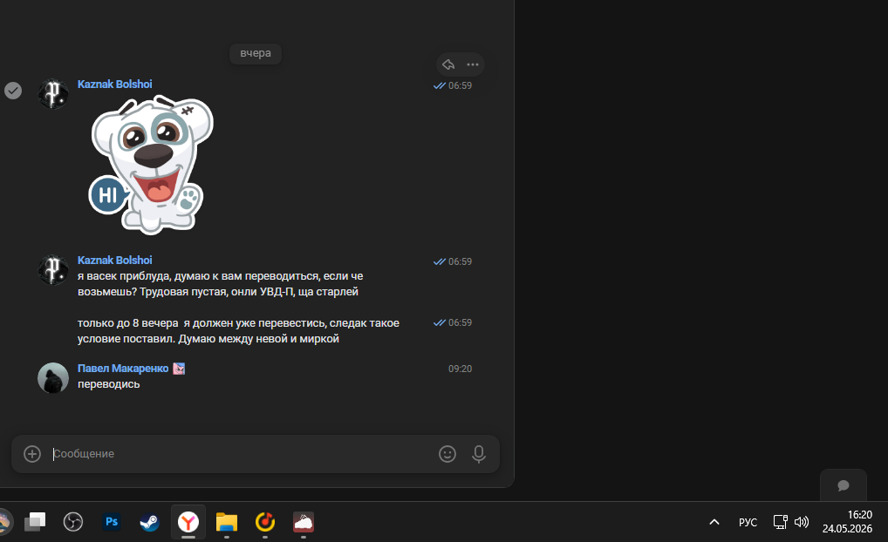The image size is (888, 542).
Task: Select the message starting with 'только до 8 вечера'
Action: 238,331
